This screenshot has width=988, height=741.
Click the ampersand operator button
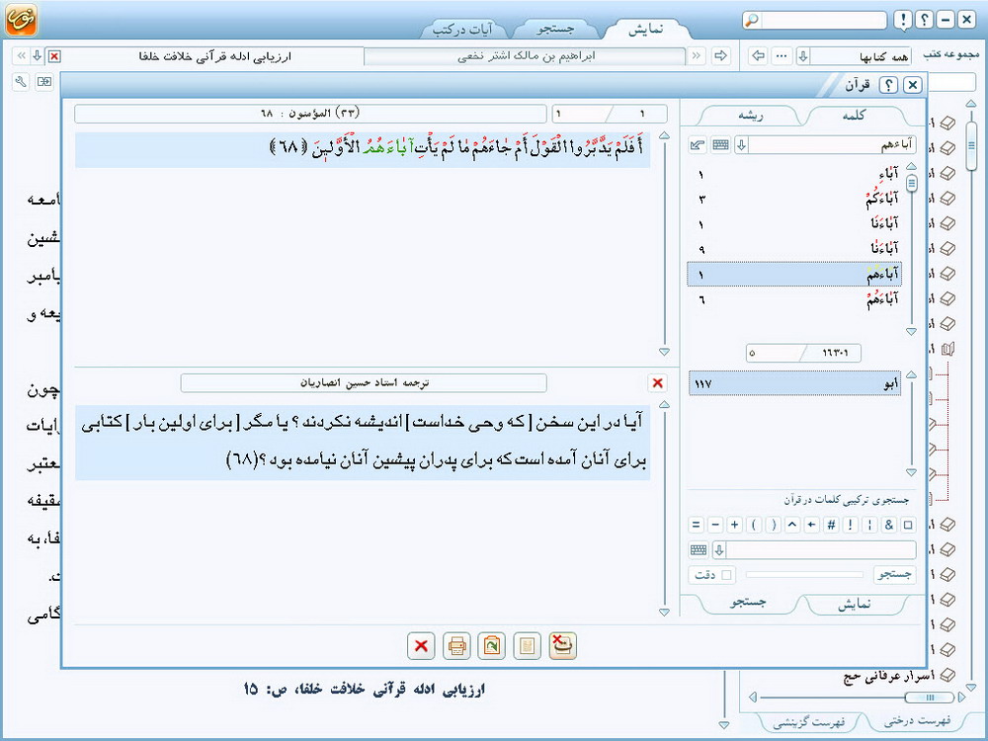point(889,525)
